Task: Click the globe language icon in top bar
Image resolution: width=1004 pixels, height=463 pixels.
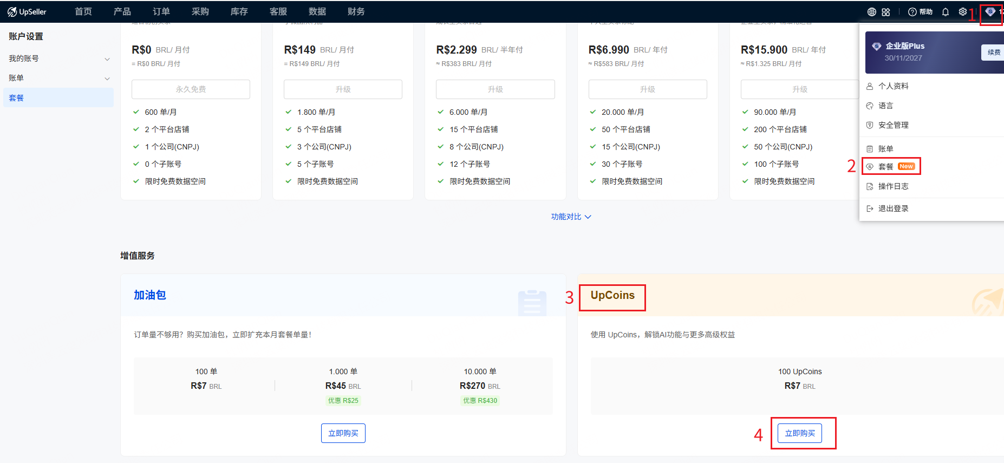Action: (x=871, y=12)
